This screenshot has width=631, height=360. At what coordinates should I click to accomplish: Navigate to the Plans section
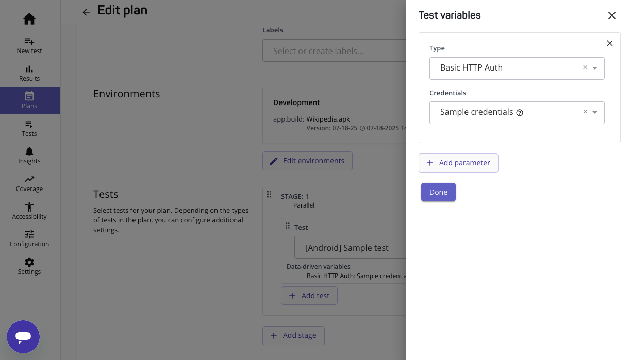[x=29, y=96]
